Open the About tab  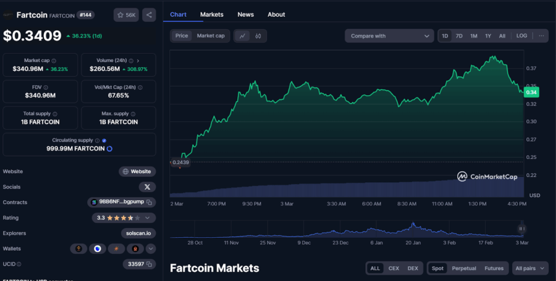click(276, 14)
